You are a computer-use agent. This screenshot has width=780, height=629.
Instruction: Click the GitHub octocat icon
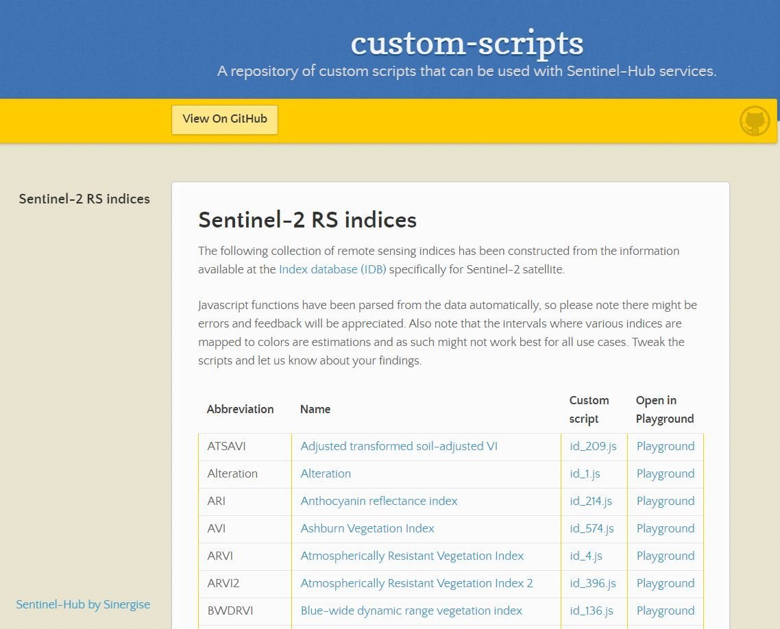click(755, 121)
